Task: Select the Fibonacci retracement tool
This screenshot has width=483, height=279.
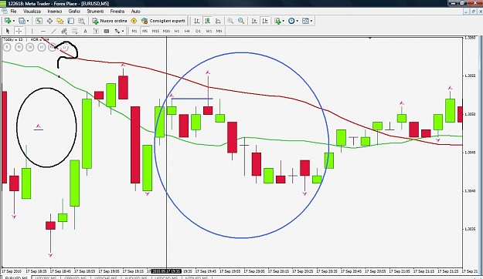Action: pyautogui.click(x=74, y=31)
